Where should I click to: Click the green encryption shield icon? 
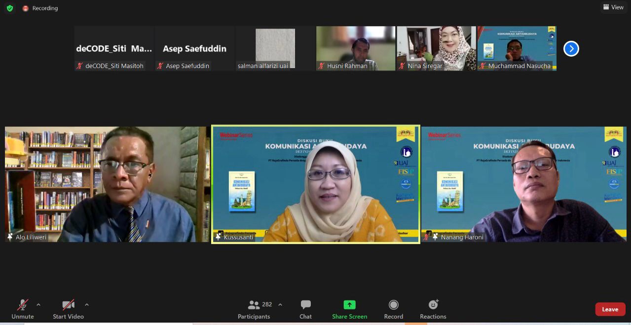10,8
